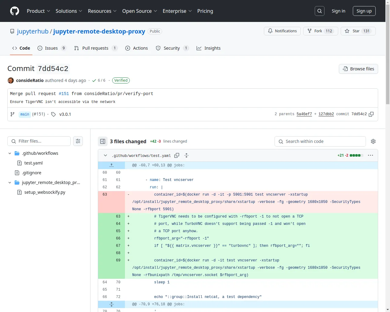Screen dimensions: 390x312
Task: Select test.yaml in the file tree
Action: 34,163
